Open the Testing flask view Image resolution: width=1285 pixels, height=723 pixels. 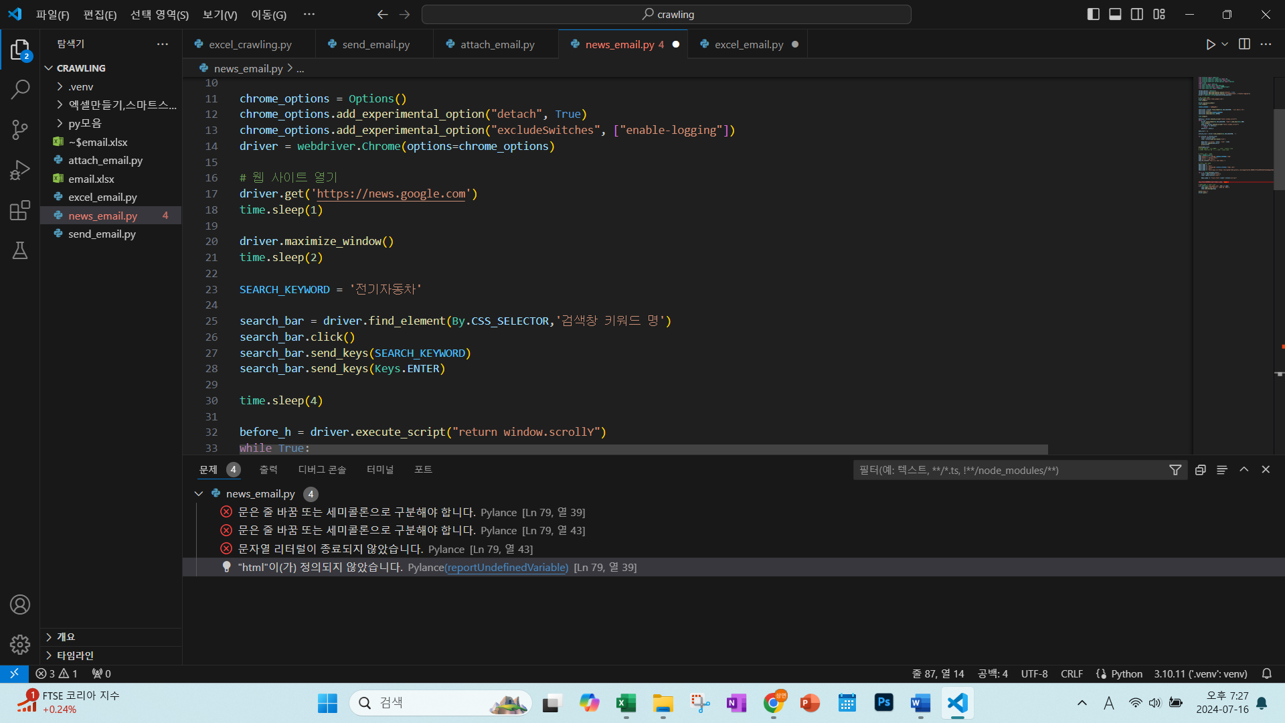[x=20, y=250]
